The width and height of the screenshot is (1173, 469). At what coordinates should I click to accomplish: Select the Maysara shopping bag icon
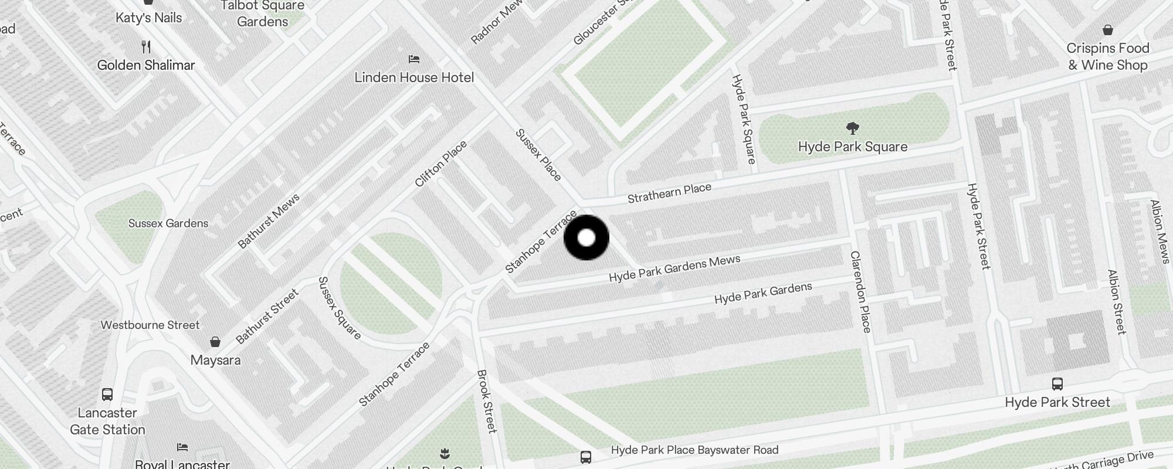(215, 342)
